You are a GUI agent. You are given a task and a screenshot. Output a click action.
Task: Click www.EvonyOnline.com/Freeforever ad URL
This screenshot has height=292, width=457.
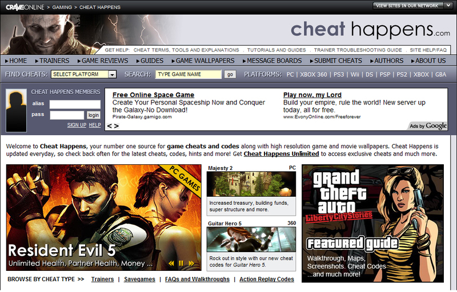[x=322, y=117]
